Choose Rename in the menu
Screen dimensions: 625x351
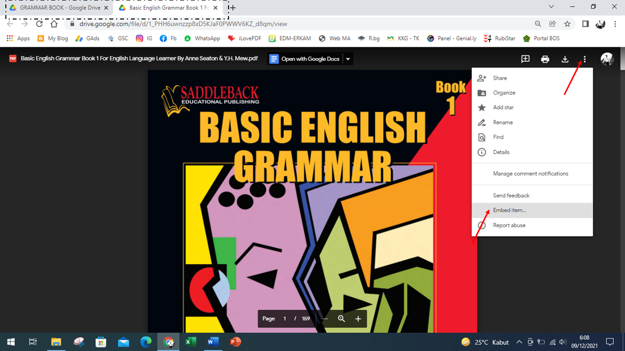click(532, 122)
